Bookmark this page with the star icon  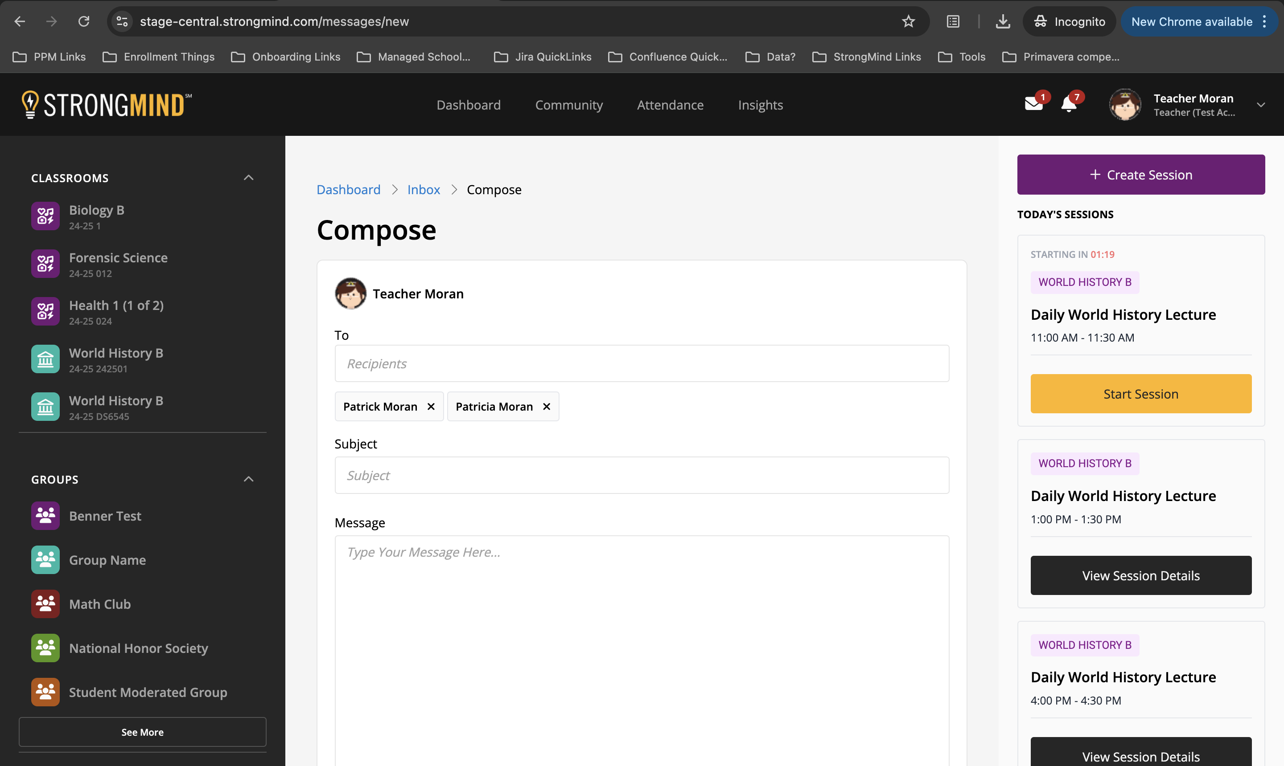pyautogui.click(x=908, y=21)
